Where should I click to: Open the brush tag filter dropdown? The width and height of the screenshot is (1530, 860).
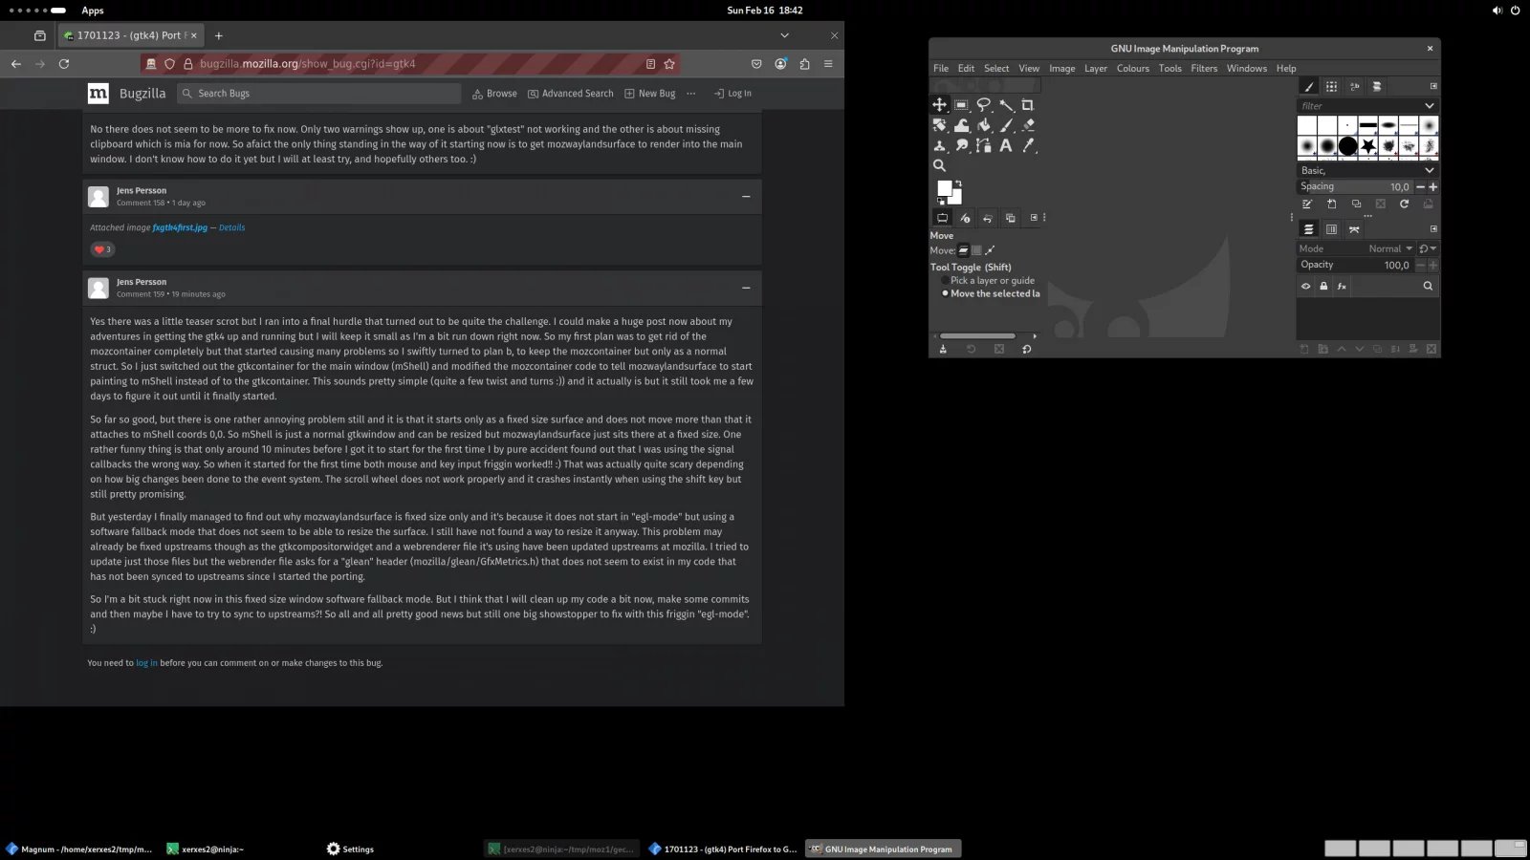(x=1430, y=106)
